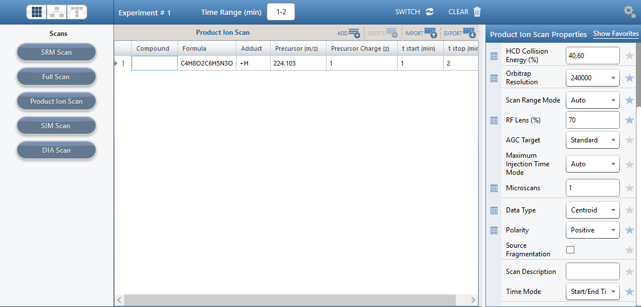Image resolution: width=641 pixels, height=307 pixels.
Task: Toggle favorite star for AGC Target
Action: [630, 140]
